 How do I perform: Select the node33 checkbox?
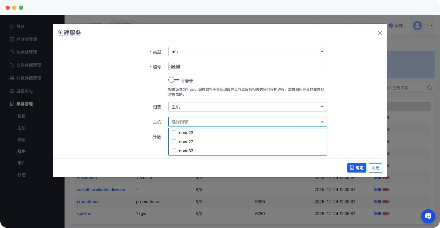pos(174,151)
